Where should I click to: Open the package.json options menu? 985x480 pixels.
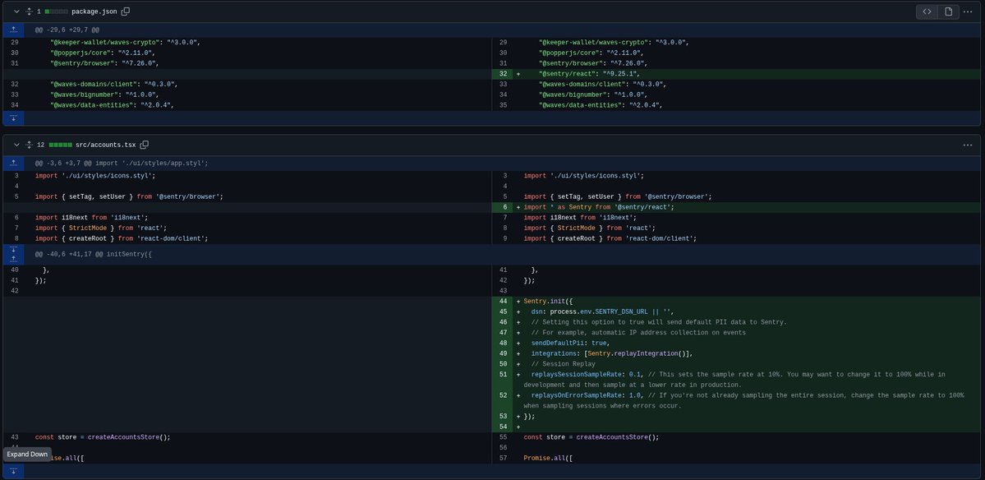968,12
